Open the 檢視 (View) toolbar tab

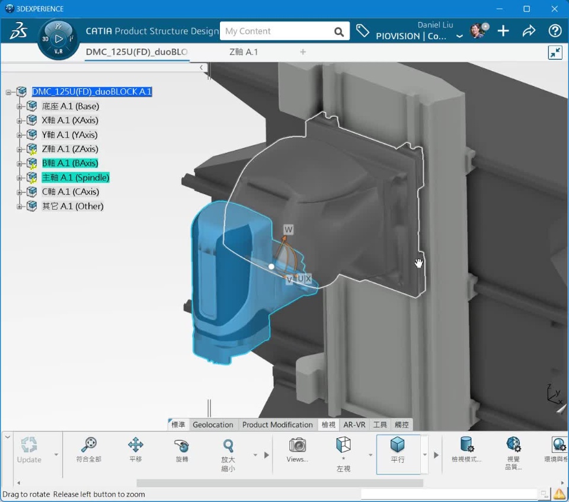point(328,425)
